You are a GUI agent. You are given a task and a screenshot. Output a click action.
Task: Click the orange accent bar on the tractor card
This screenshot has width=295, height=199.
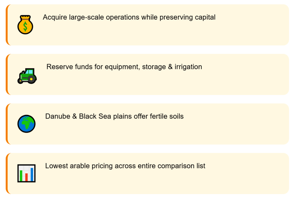click(7, 74)
